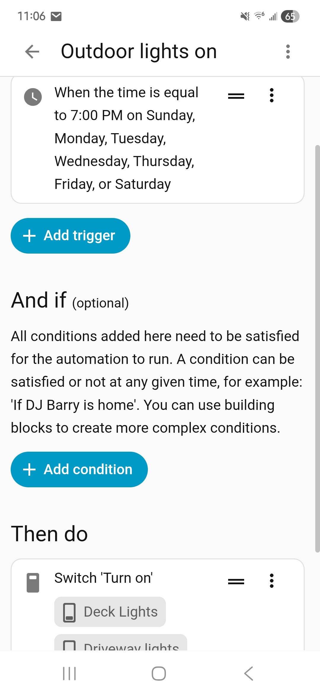Go back using the header arrow
Image resolution: width=320 pixels, height=694 pixels.
click(32, 52)
